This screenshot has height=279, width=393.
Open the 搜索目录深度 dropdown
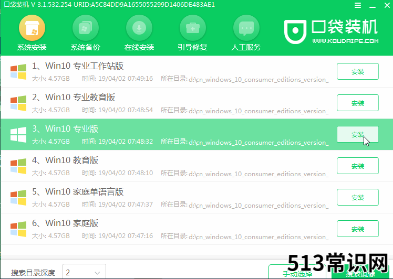pyautogui.click(x=84, y=272)
